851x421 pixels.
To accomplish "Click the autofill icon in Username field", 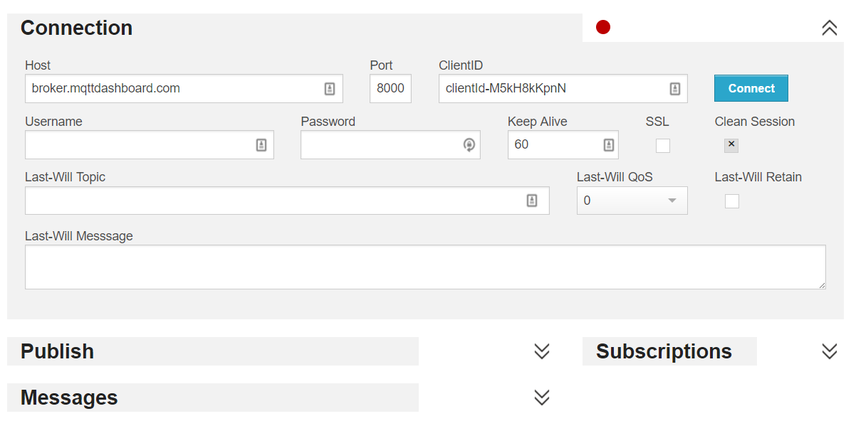I will [261, 145].
